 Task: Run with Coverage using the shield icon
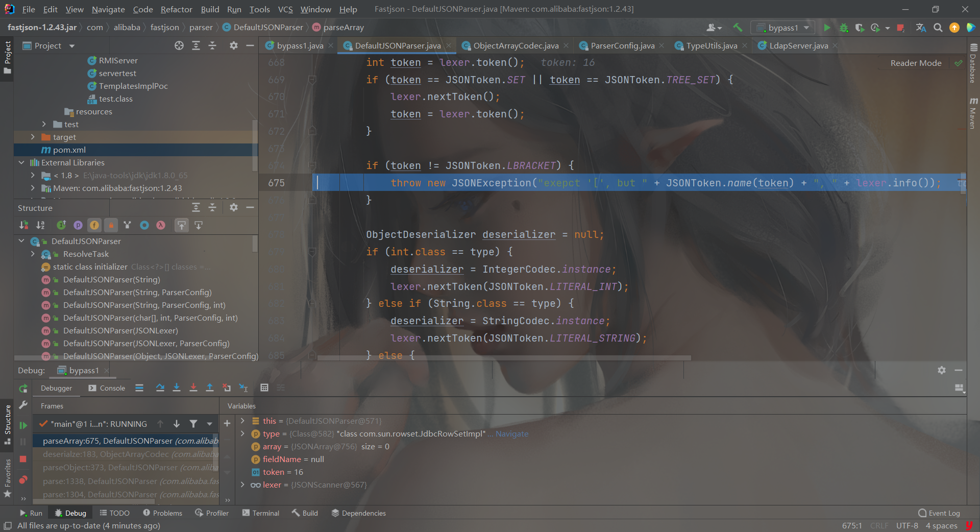860,28
